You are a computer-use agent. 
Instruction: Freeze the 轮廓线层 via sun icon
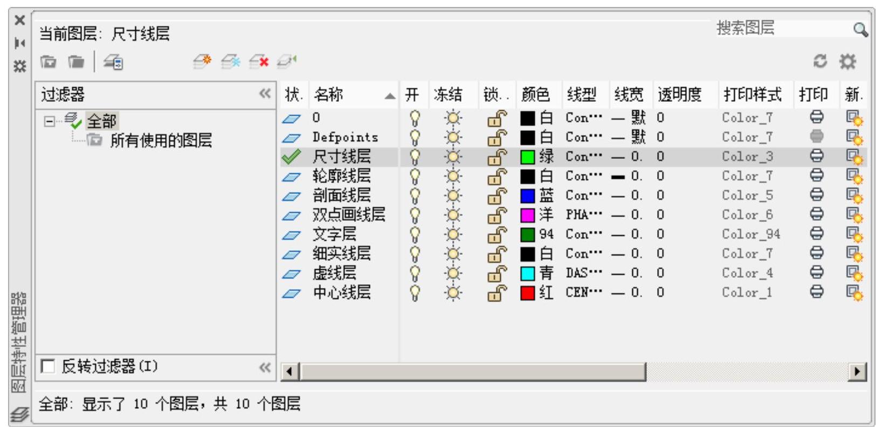click(453, 176)
